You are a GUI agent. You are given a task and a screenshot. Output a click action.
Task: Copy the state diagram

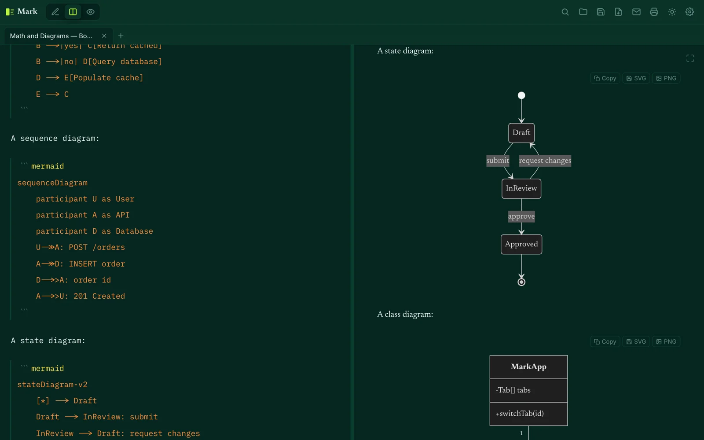[x=605, y=78]
